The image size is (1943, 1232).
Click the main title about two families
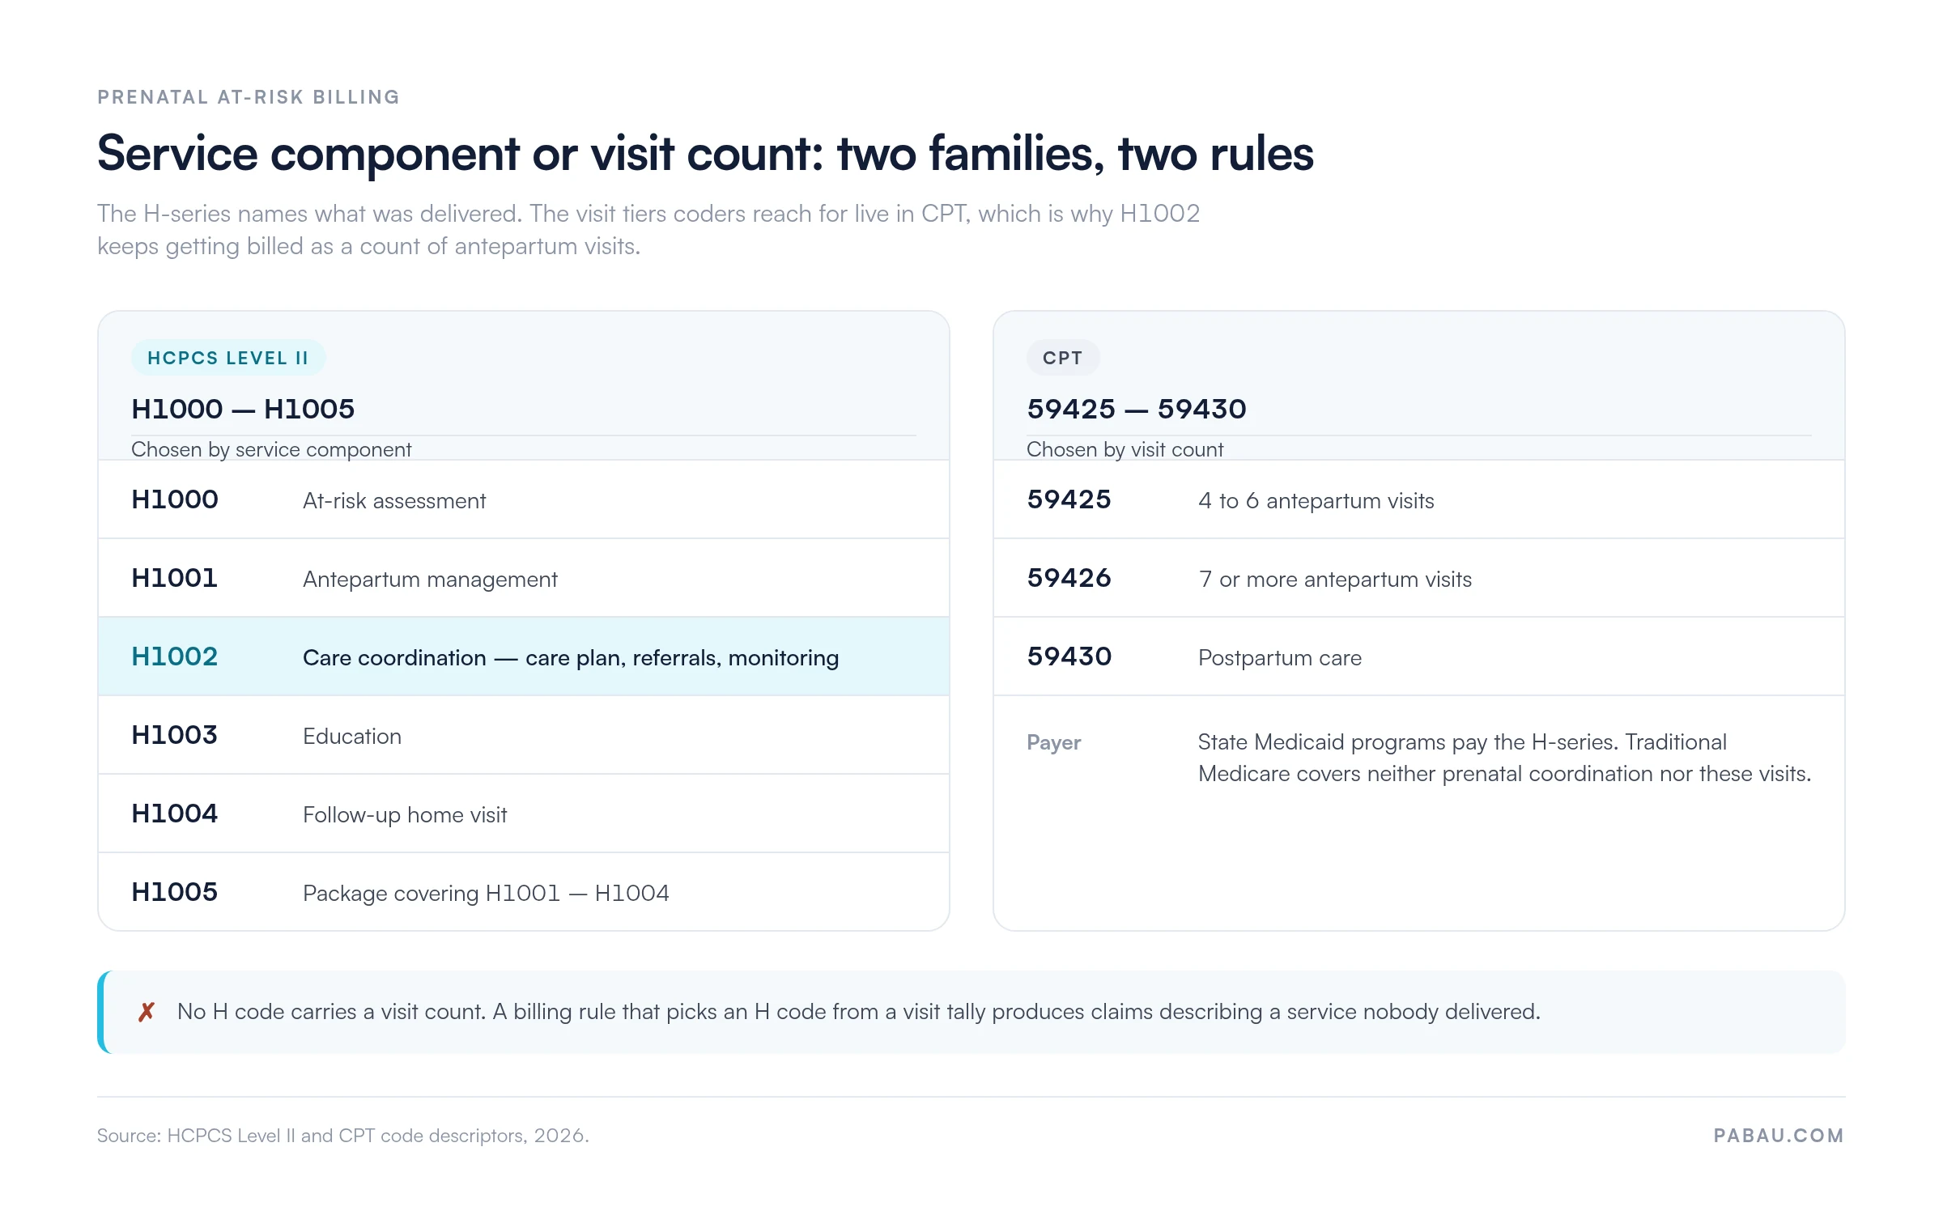(x=705, y=154)
